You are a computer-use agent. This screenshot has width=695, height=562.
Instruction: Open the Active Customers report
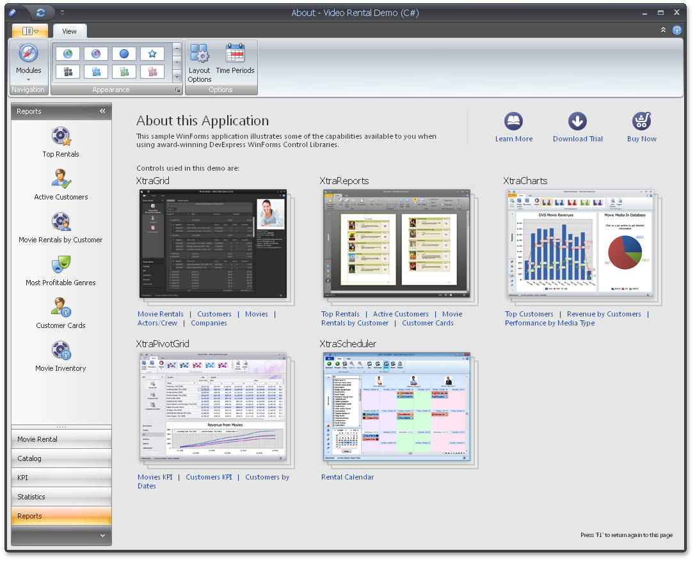pyautogui.click(x=61, y=185)
